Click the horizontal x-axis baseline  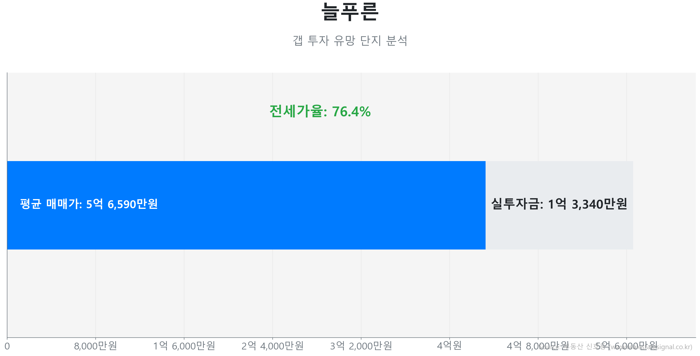point(297,338)
